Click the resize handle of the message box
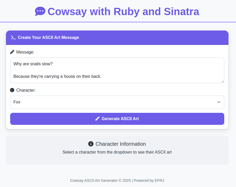The width and height of the screenshot is (236, 187). (x=223, y=81)
